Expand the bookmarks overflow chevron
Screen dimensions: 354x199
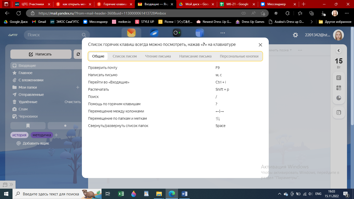coord(311,22)
